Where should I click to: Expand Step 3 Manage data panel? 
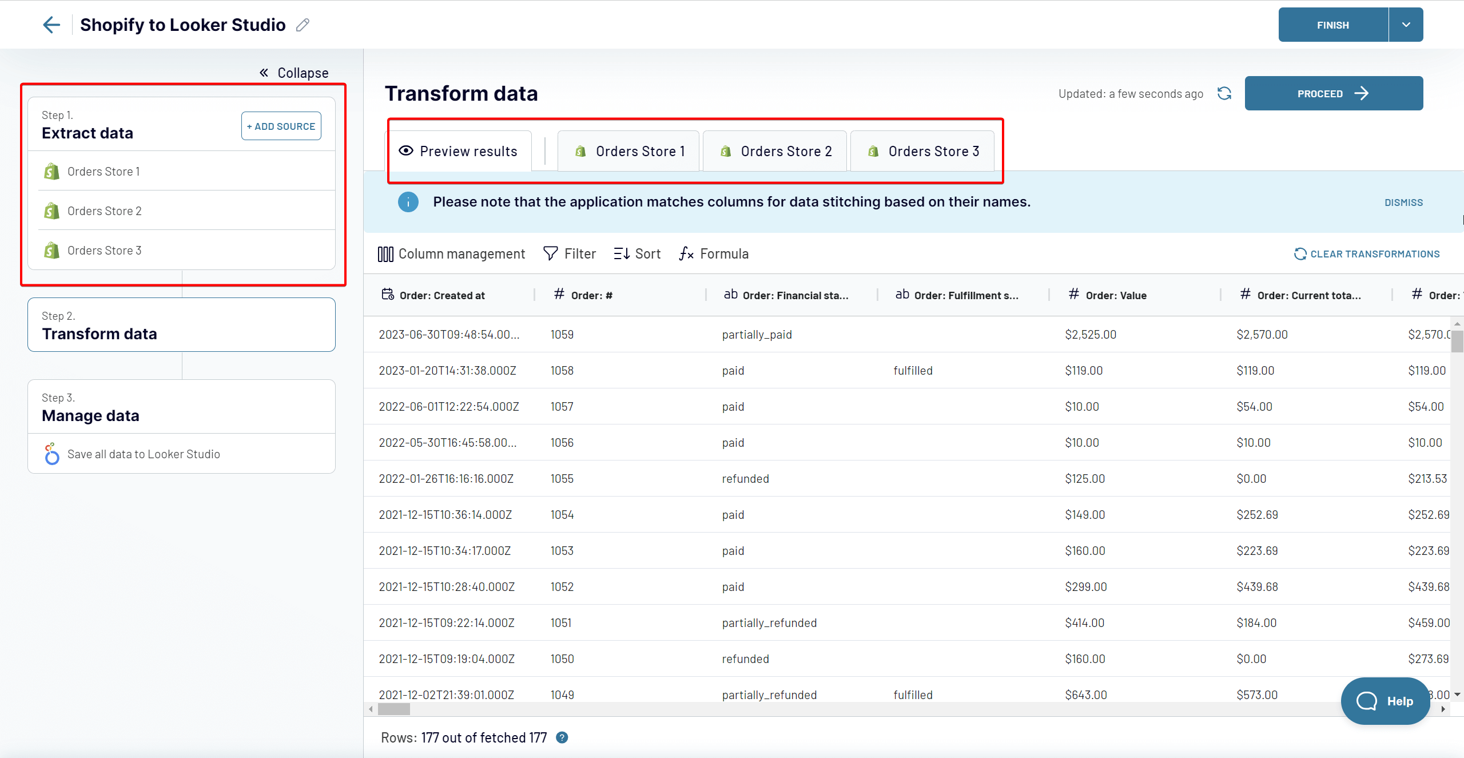pos(181,407)
